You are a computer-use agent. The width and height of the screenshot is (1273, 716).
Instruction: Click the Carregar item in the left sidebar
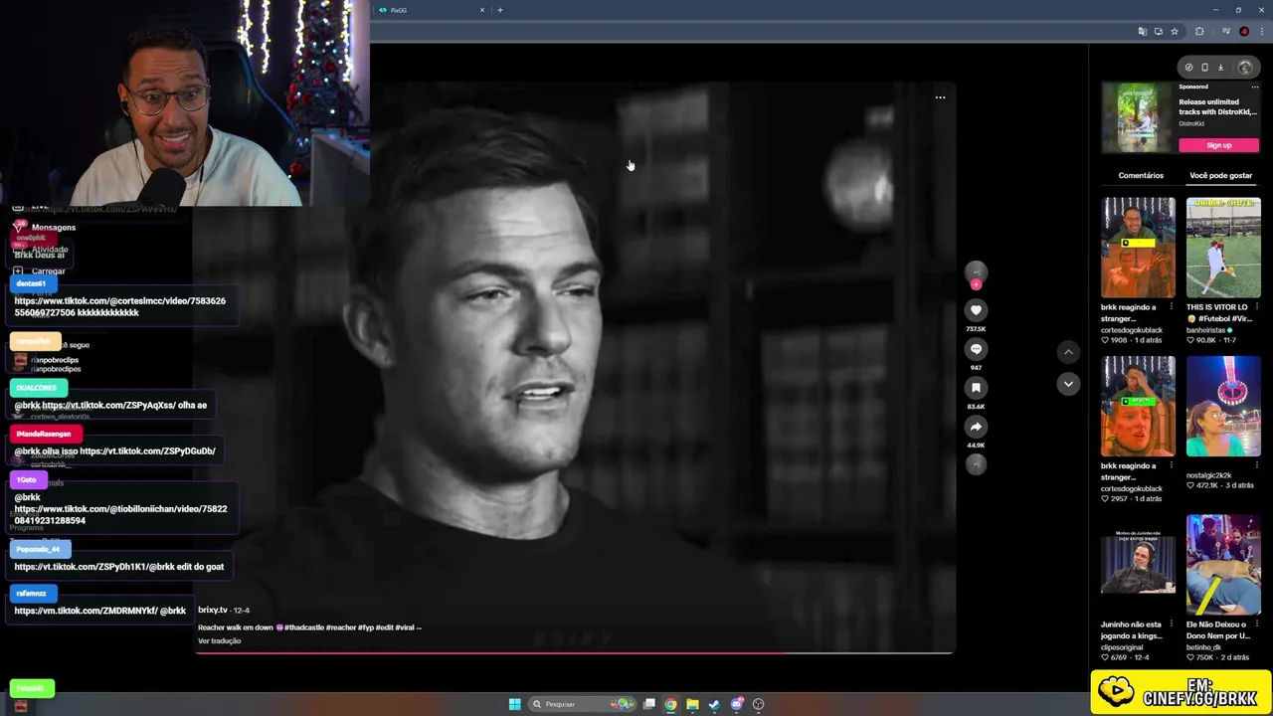coord(39,271)
